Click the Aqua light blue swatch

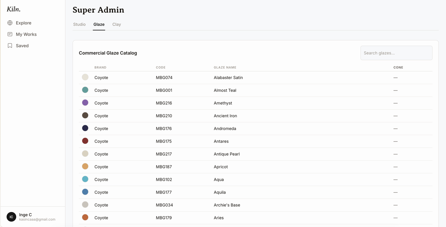tap(85, 179)
